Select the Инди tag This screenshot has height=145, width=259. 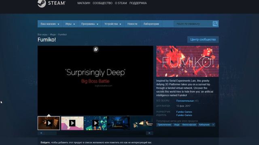(x=176, y=124)
